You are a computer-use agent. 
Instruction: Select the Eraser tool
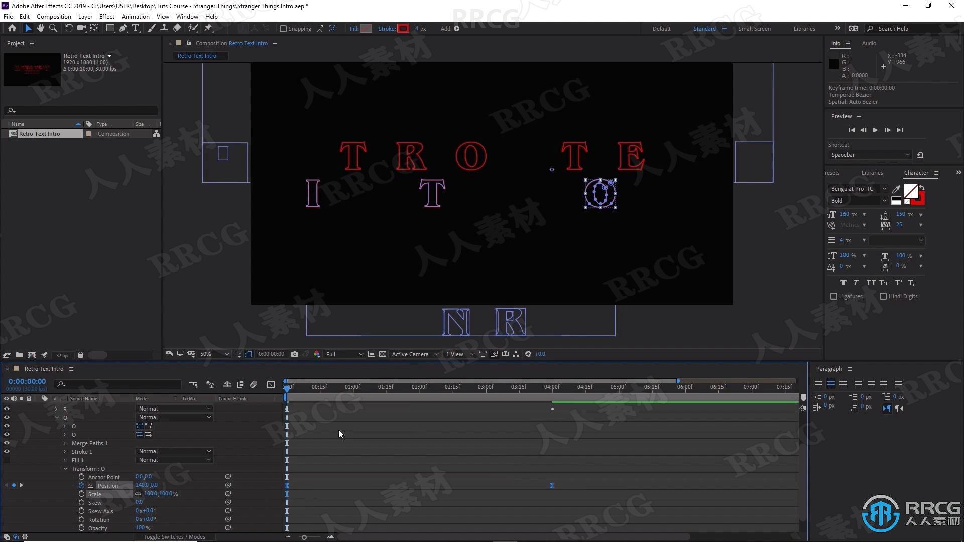tap(177, 28)
